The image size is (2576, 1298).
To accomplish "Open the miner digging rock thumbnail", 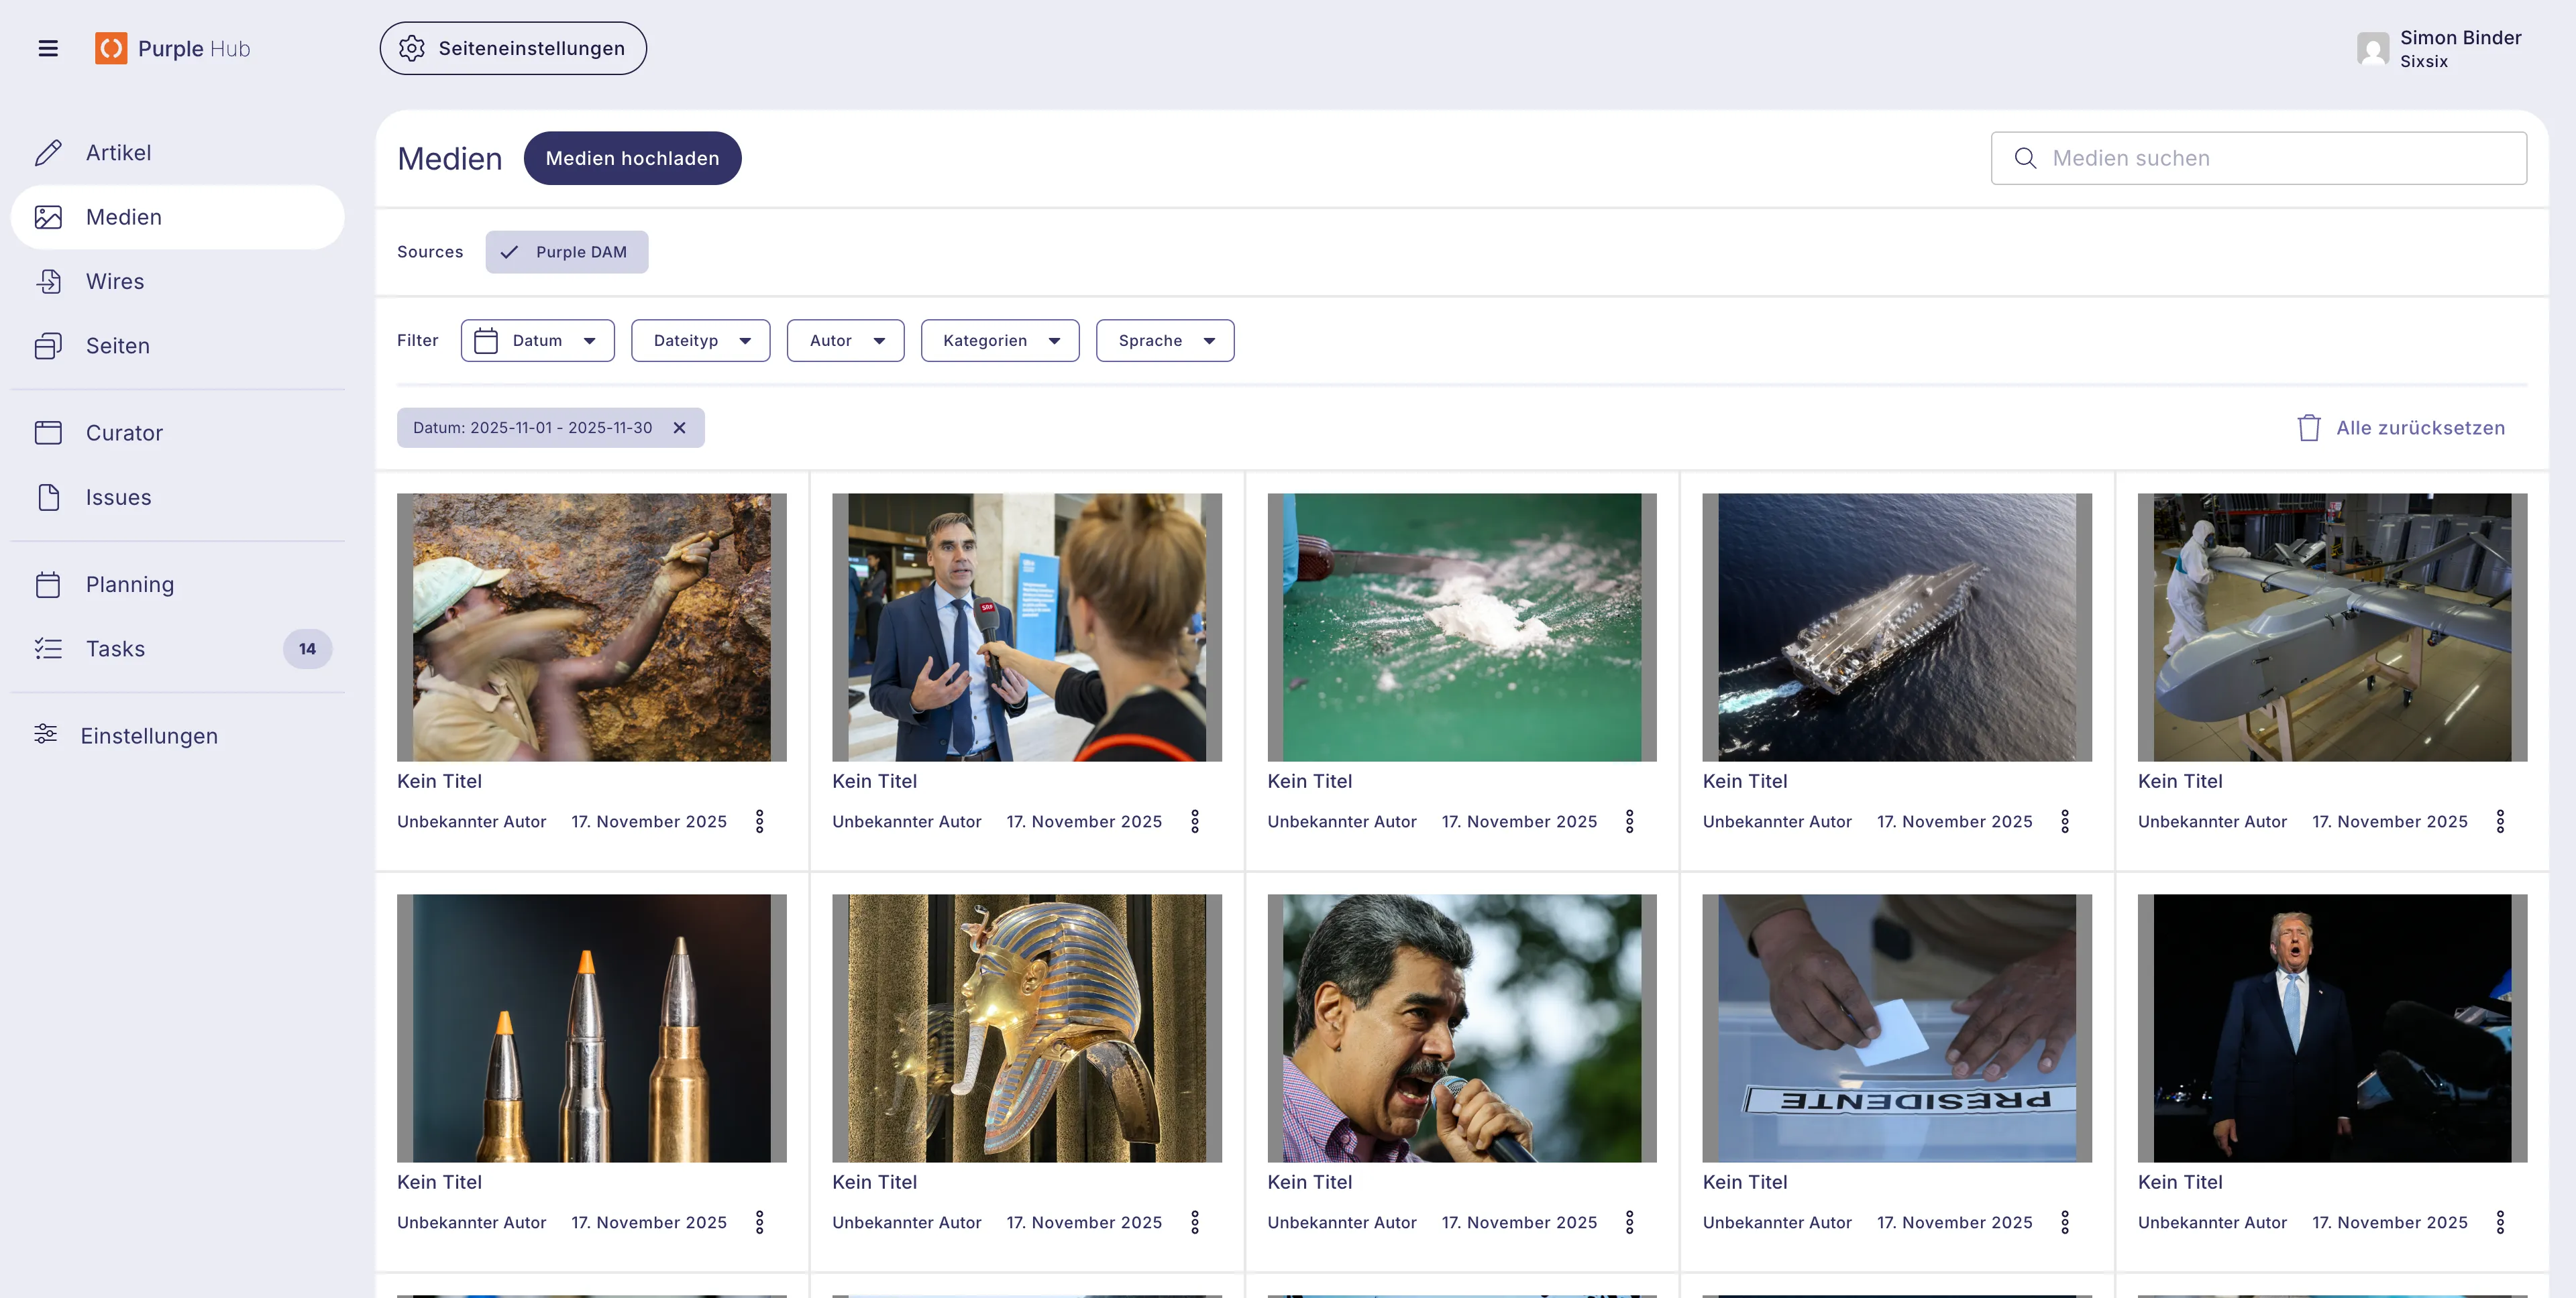I will pyautogui.click(x=592, y=628).
